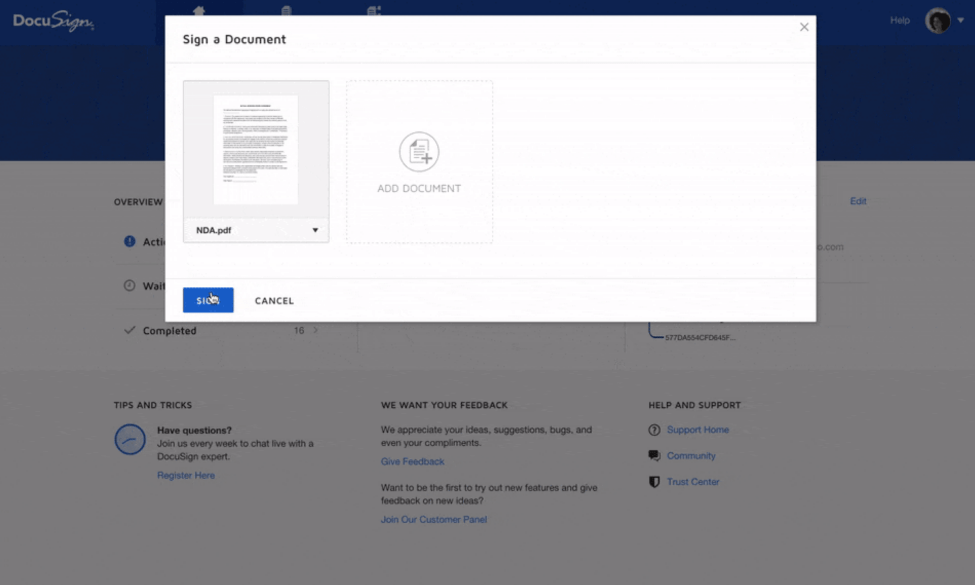Screen dimensions: 975x585
Task: Click the question mark icon beside Support Home
Action: (654, 430)
